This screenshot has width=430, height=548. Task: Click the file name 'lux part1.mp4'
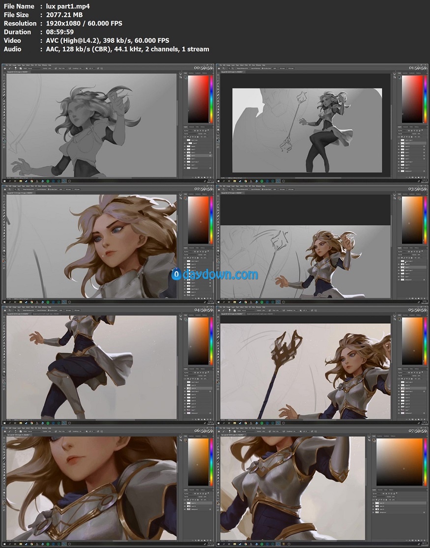tap(68, 6)
